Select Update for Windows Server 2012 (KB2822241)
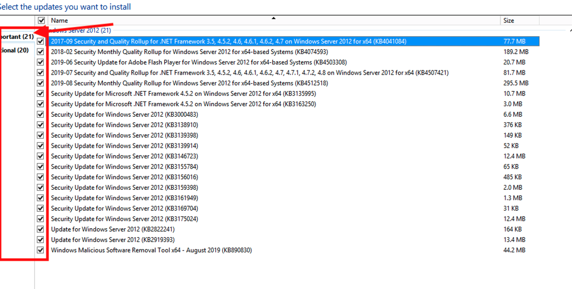Image resolution: width=572 pixels, height=289 pixels. [x=112, y=229]
